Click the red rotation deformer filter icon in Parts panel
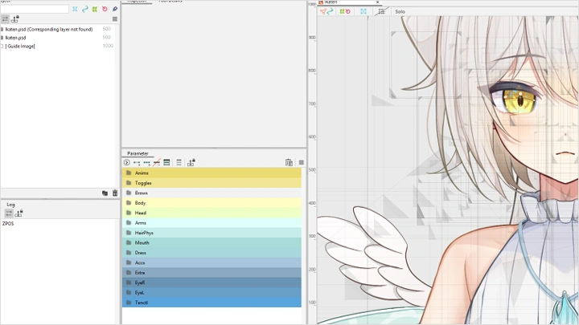The height and width of the screenshot is (325, 579). pyautogui.click(x=105, y=9)
